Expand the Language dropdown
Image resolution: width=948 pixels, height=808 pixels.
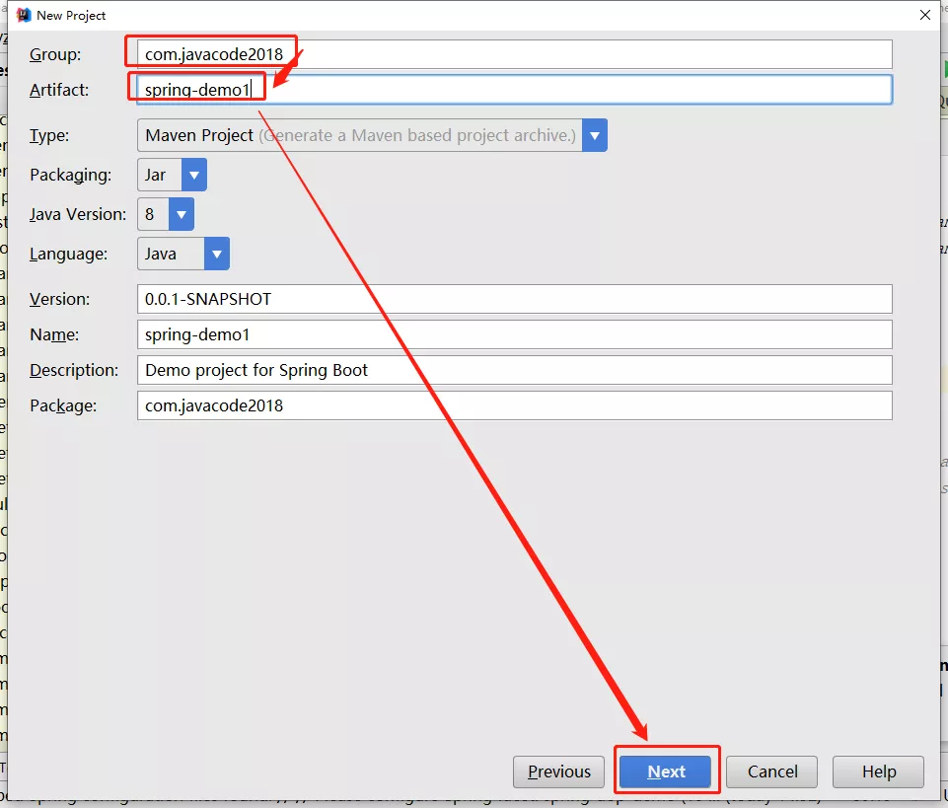click(217, 254)
